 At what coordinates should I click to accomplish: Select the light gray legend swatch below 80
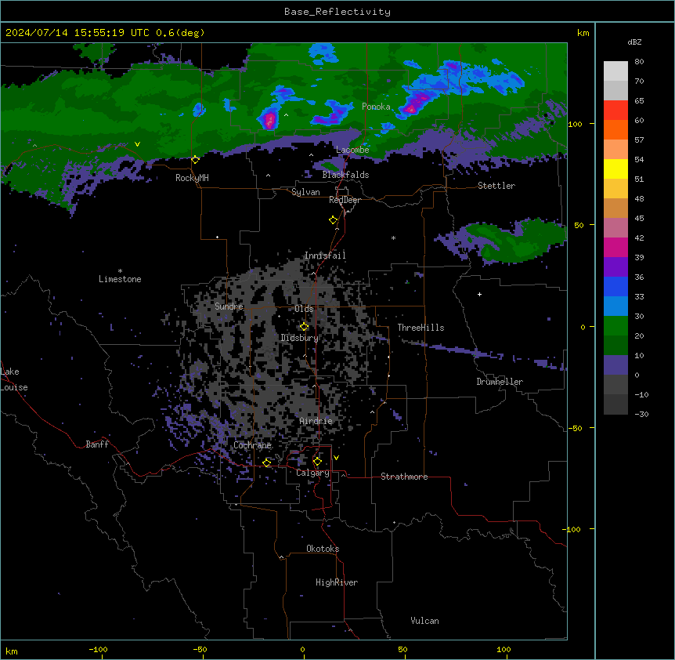click(x=615, y=71)
